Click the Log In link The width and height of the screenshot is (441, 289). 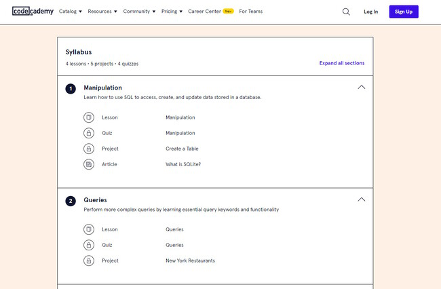pos(371,12)
